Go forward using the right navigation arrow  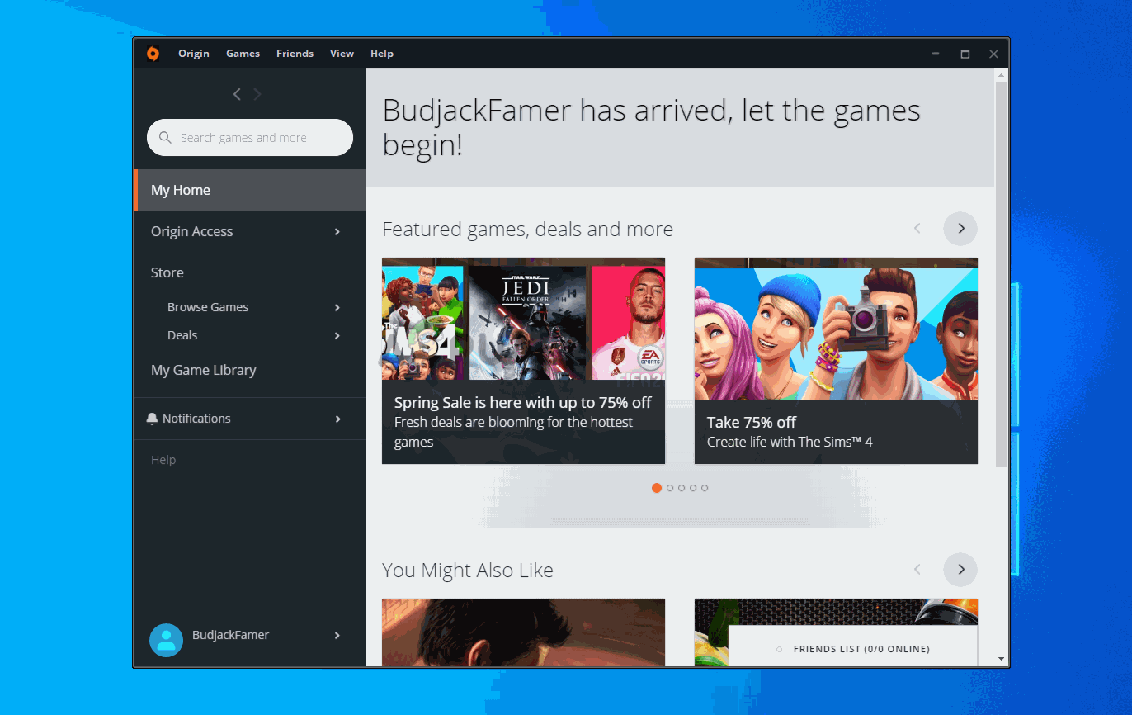pyautogui.click(x=257, y=94)
